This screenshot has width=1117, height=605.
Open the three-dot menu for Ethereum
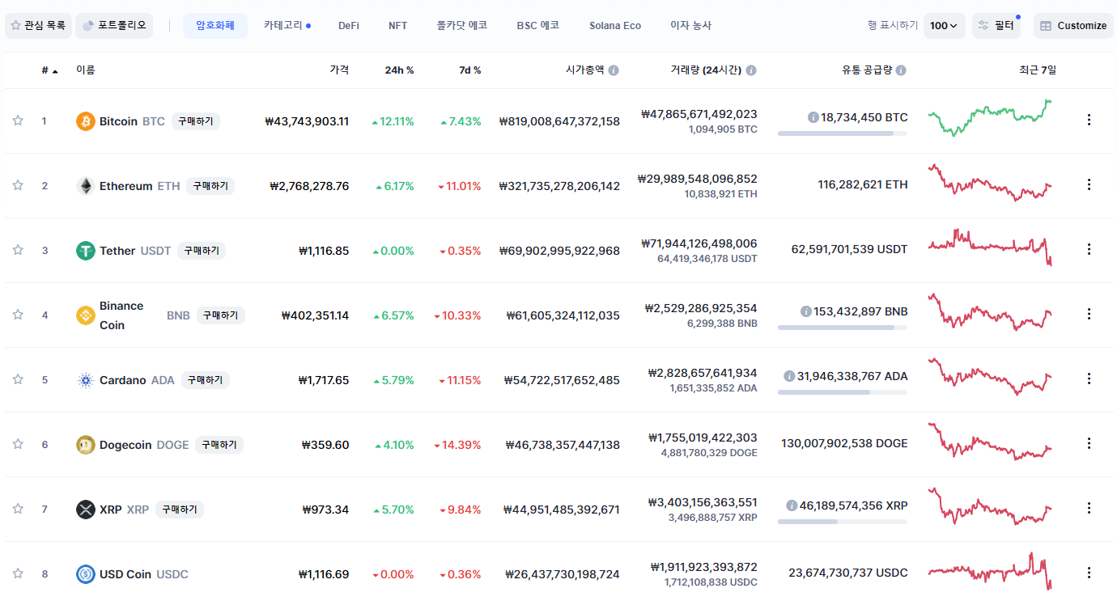pyautogui.click(x=1089, y=184)
